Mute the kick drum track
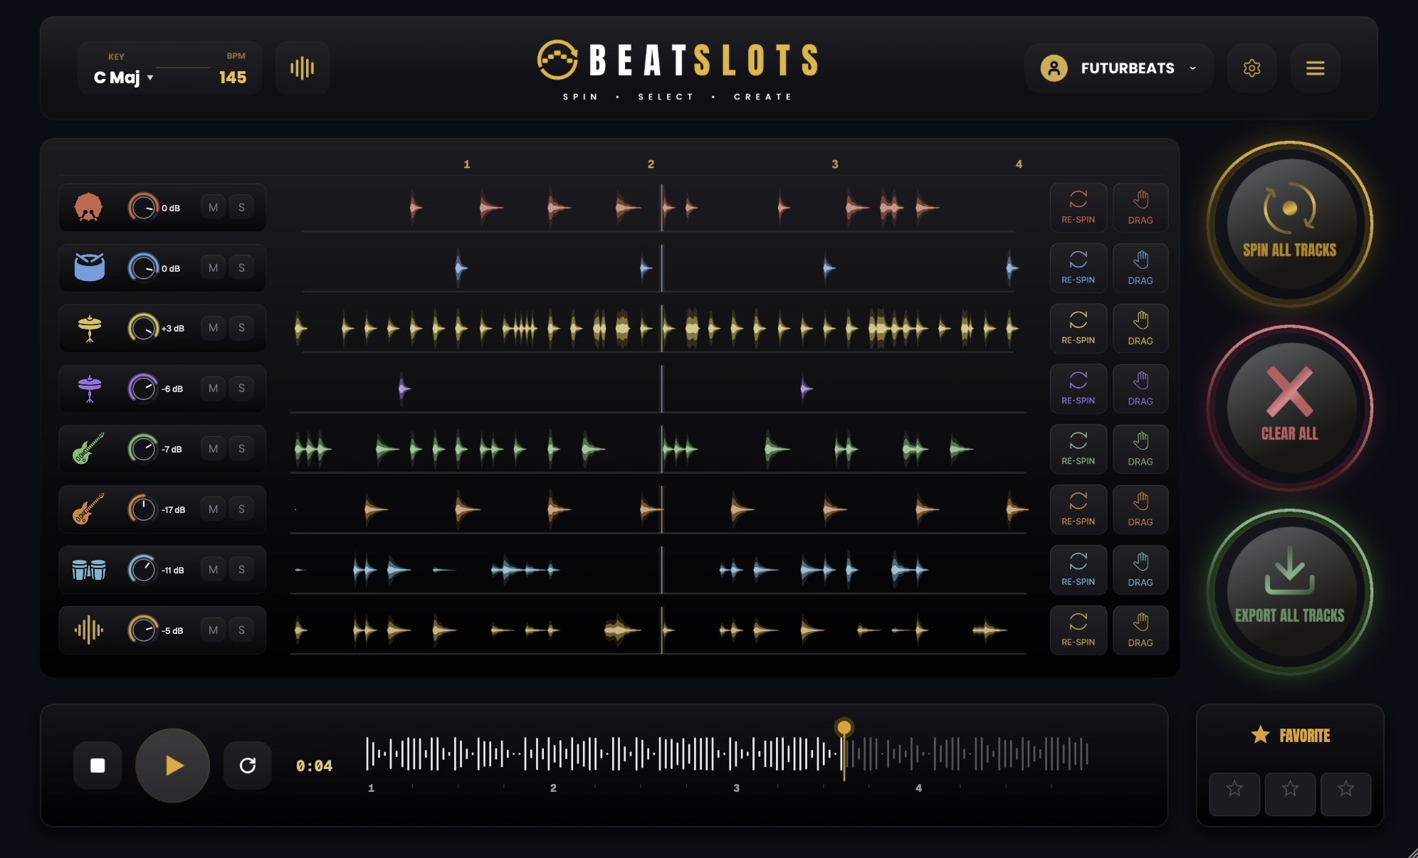Image resolution: width=1418 pixels, height=858 pixels. tap(213, 208)
